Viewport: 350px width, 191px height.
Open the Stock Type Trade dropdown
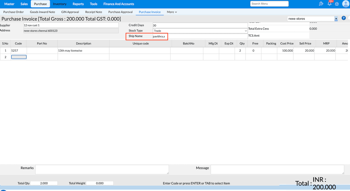coord(200,31)
